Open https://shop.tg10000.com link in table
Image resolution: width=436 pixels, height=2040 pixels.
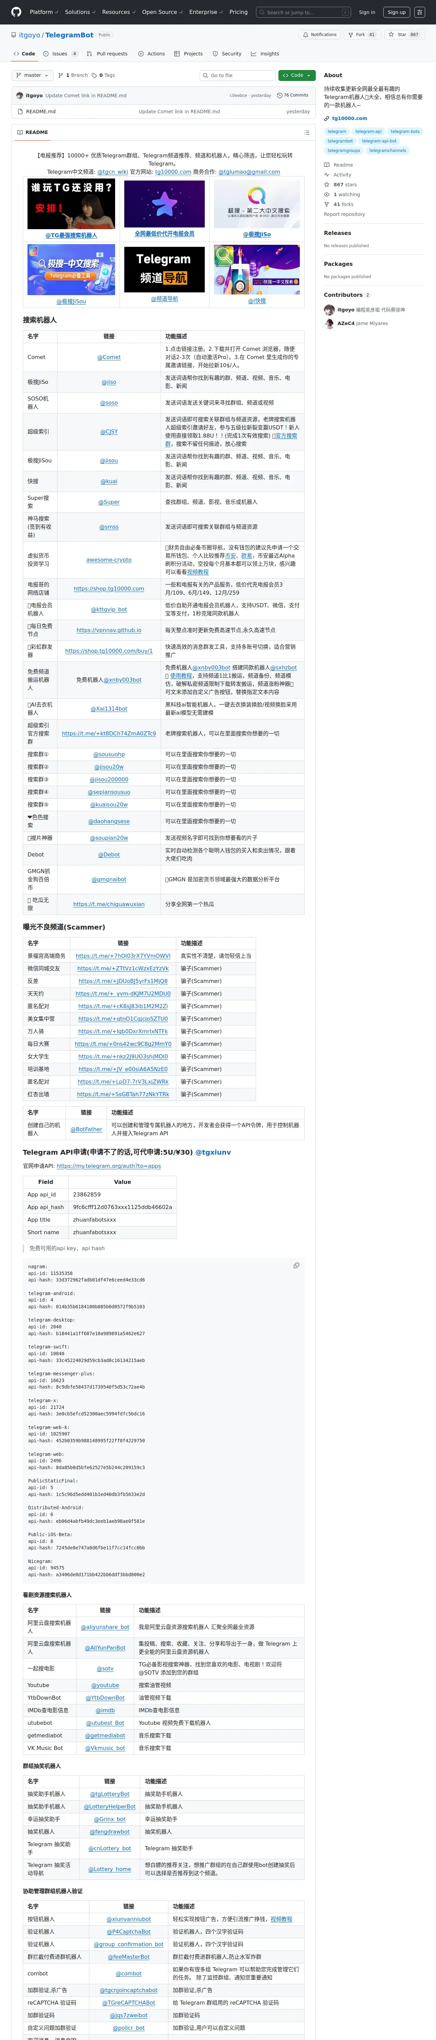click(x=109, y=589)
